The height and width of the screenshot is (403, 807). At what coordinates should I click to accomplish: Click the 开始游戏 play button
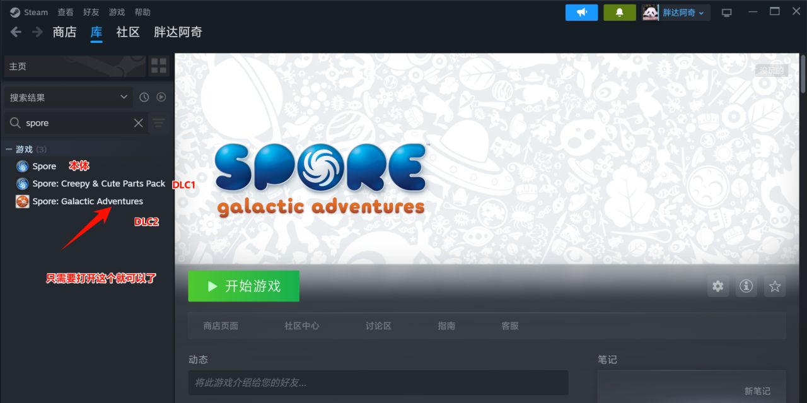coord(243,286)
